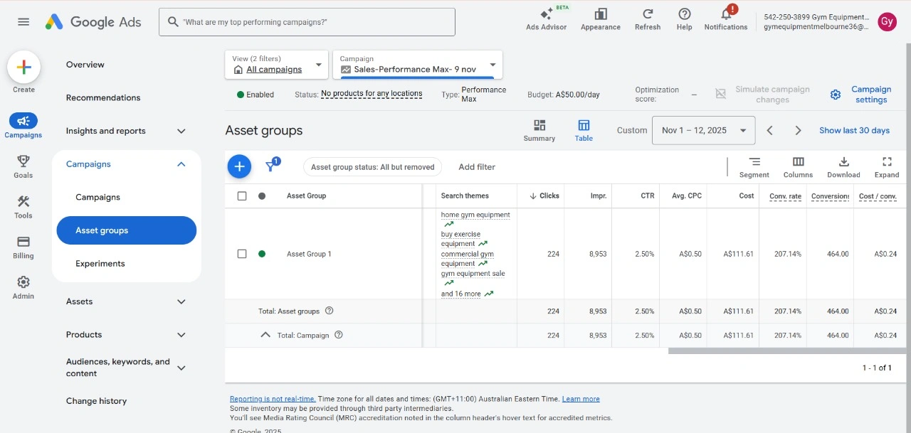Viewport: 911px width, 433px height.
Task: Open the Campaign selector dropdown
Action: pos(417,65)
